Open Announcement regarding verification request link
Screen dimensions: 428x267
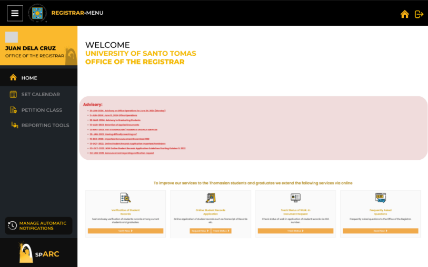[x=122, y=153]
